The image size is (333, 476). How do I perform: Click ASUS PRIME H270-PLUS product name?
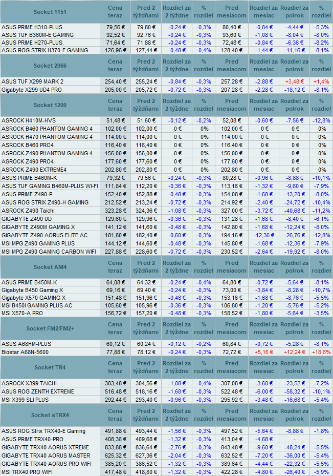click(x=32, y=43)
